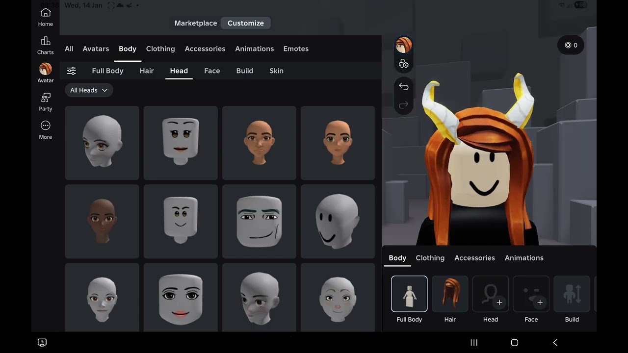Select Clothing tab in equipped items panel
Screen dimensions: 628x353
430,258
